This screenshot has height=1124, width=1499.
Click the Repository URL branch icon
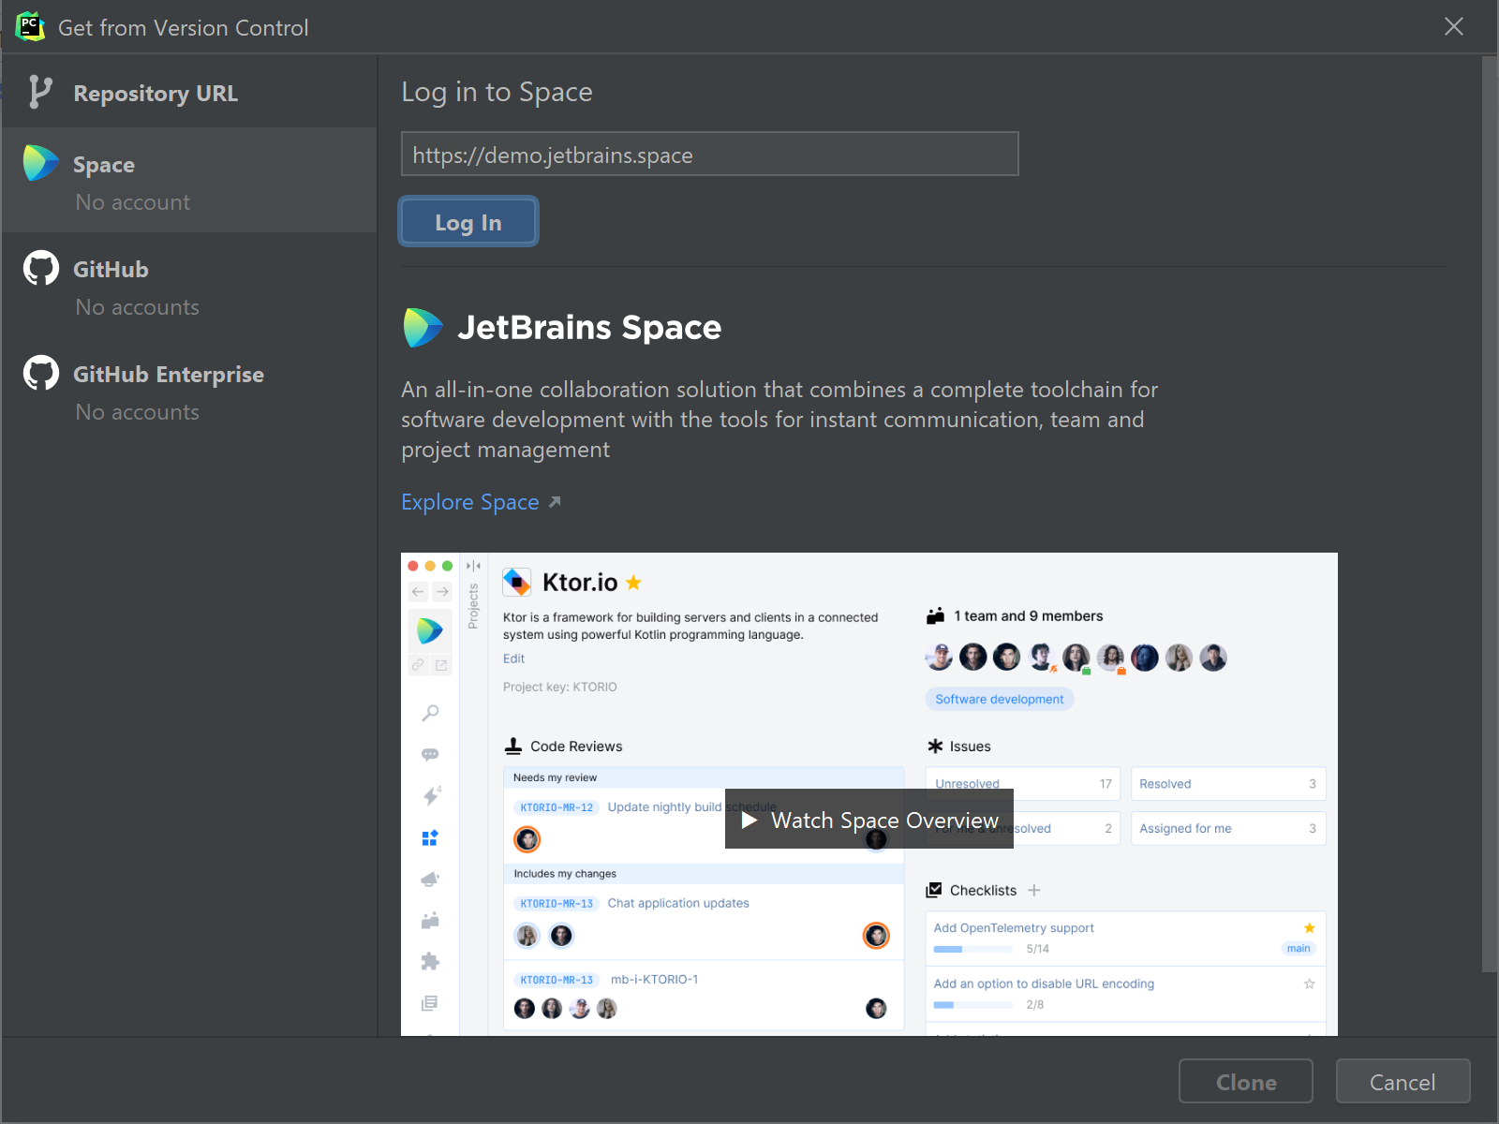tap(39, 93)
